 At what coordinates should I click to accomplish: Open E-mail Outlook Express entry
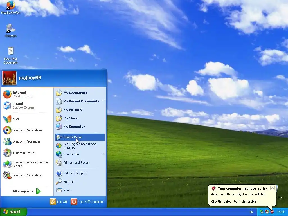[27, 105]
